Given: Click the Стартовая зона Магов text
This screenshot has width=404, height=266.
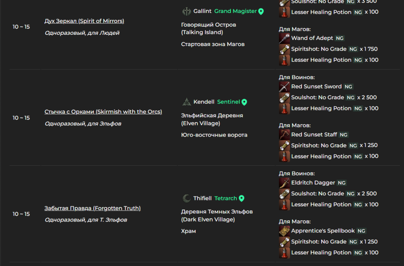Looking at the screenshot, I should (x=213, y=44).
